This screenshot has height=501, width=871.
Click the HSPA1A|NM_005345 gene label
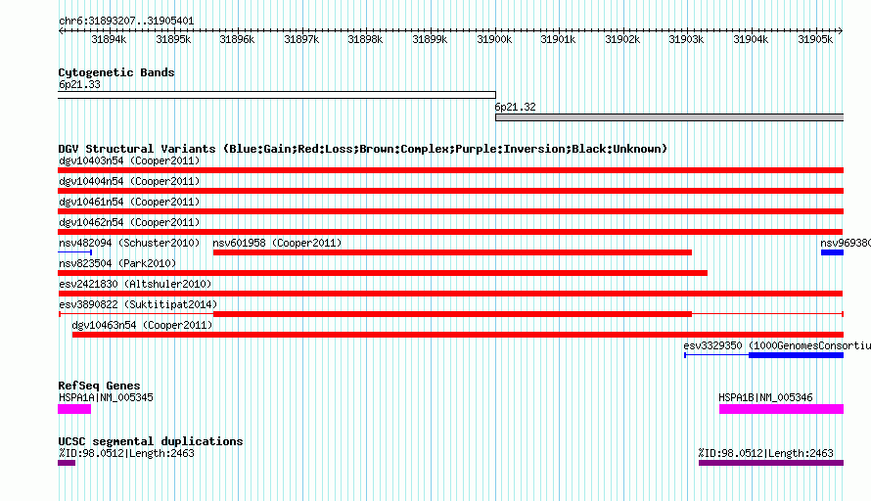pos(106,397)
